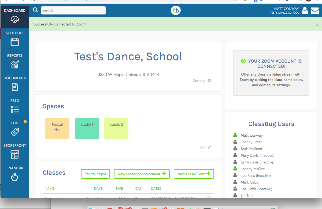Open the POS price tag icon
This screenshot has height=209, width=322.
click(15, 132)
